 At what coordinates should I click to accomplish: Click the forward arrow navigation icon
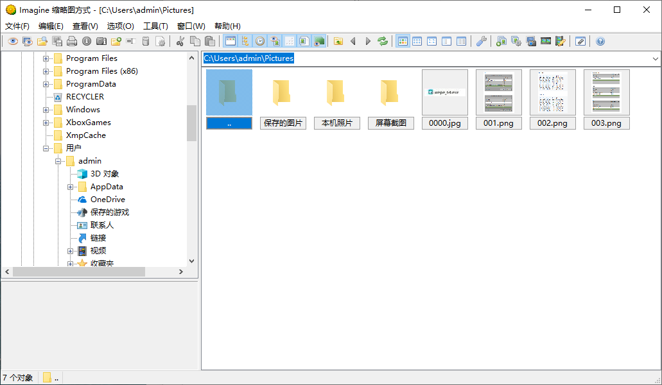pyautogui.click(x=368, y=41)
